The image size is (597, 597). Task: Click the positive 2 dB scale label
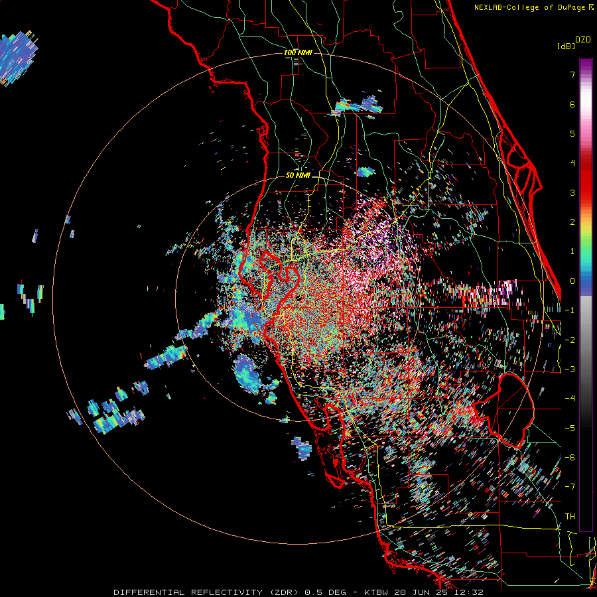point(572,222)
